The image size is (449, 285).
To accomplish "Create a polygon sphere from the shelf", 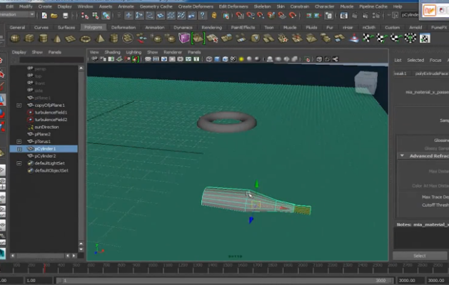I will point(14,38).
